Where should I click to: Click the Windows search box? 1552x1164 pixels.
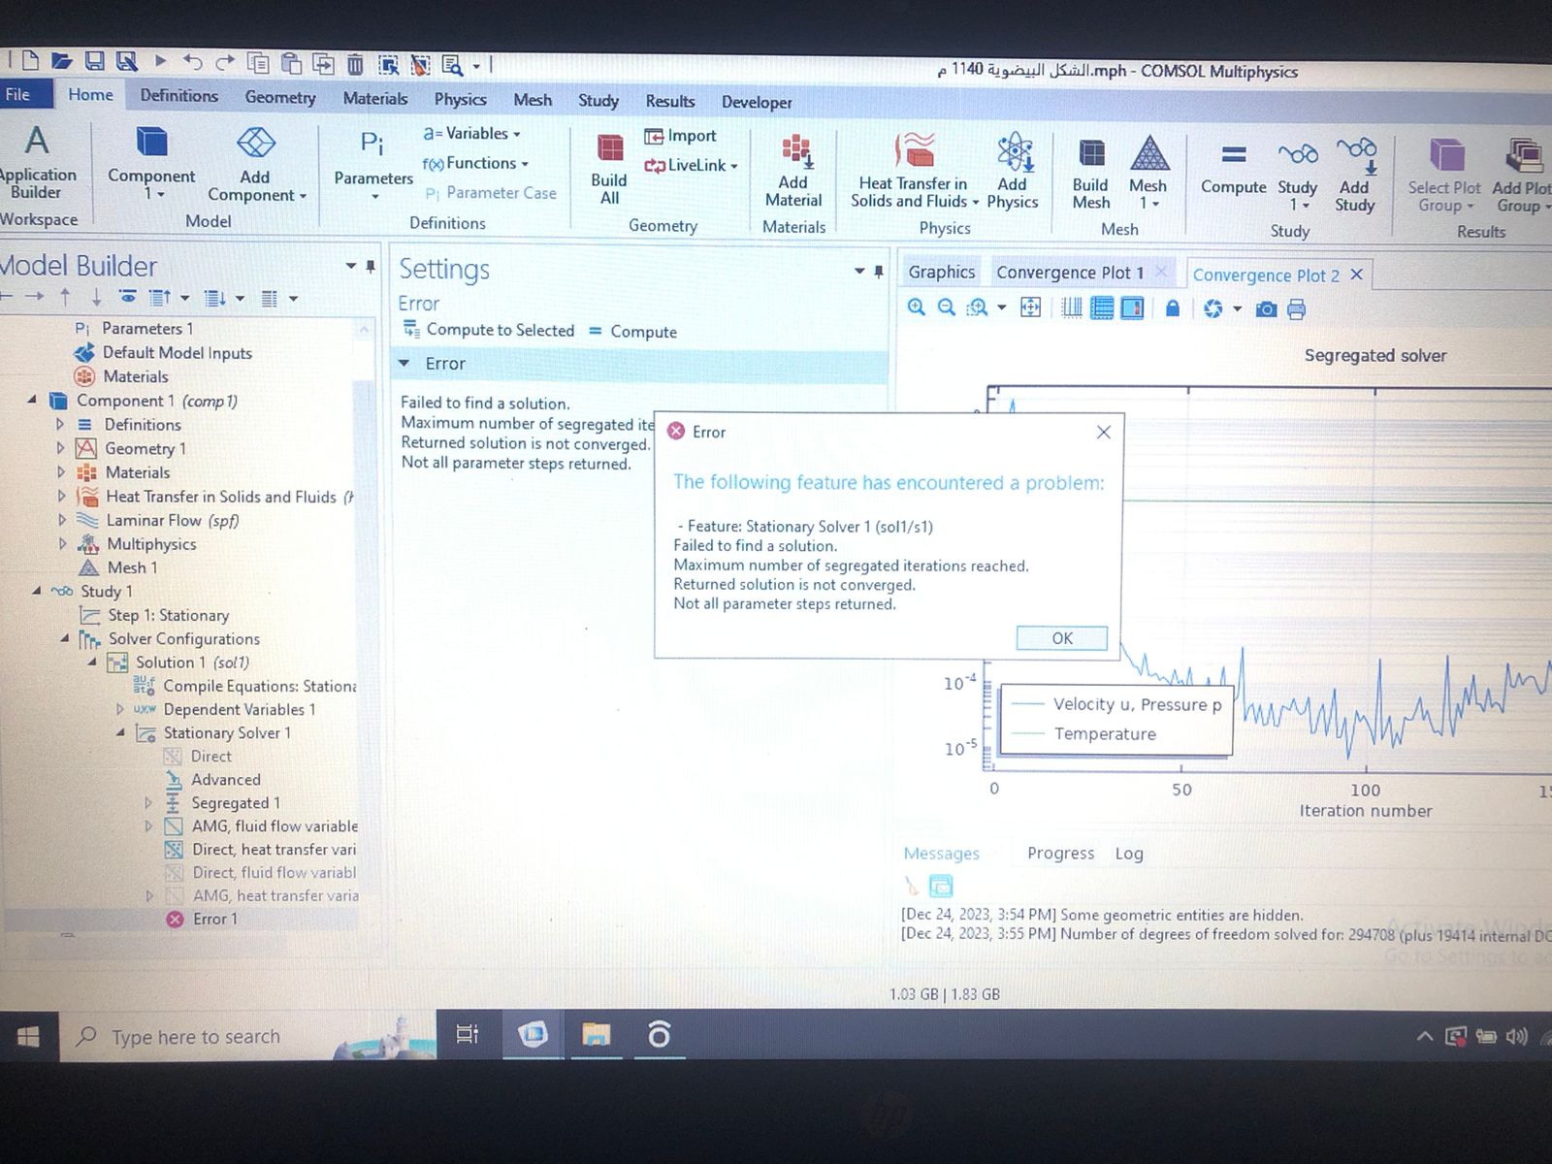coord(196,1037)
